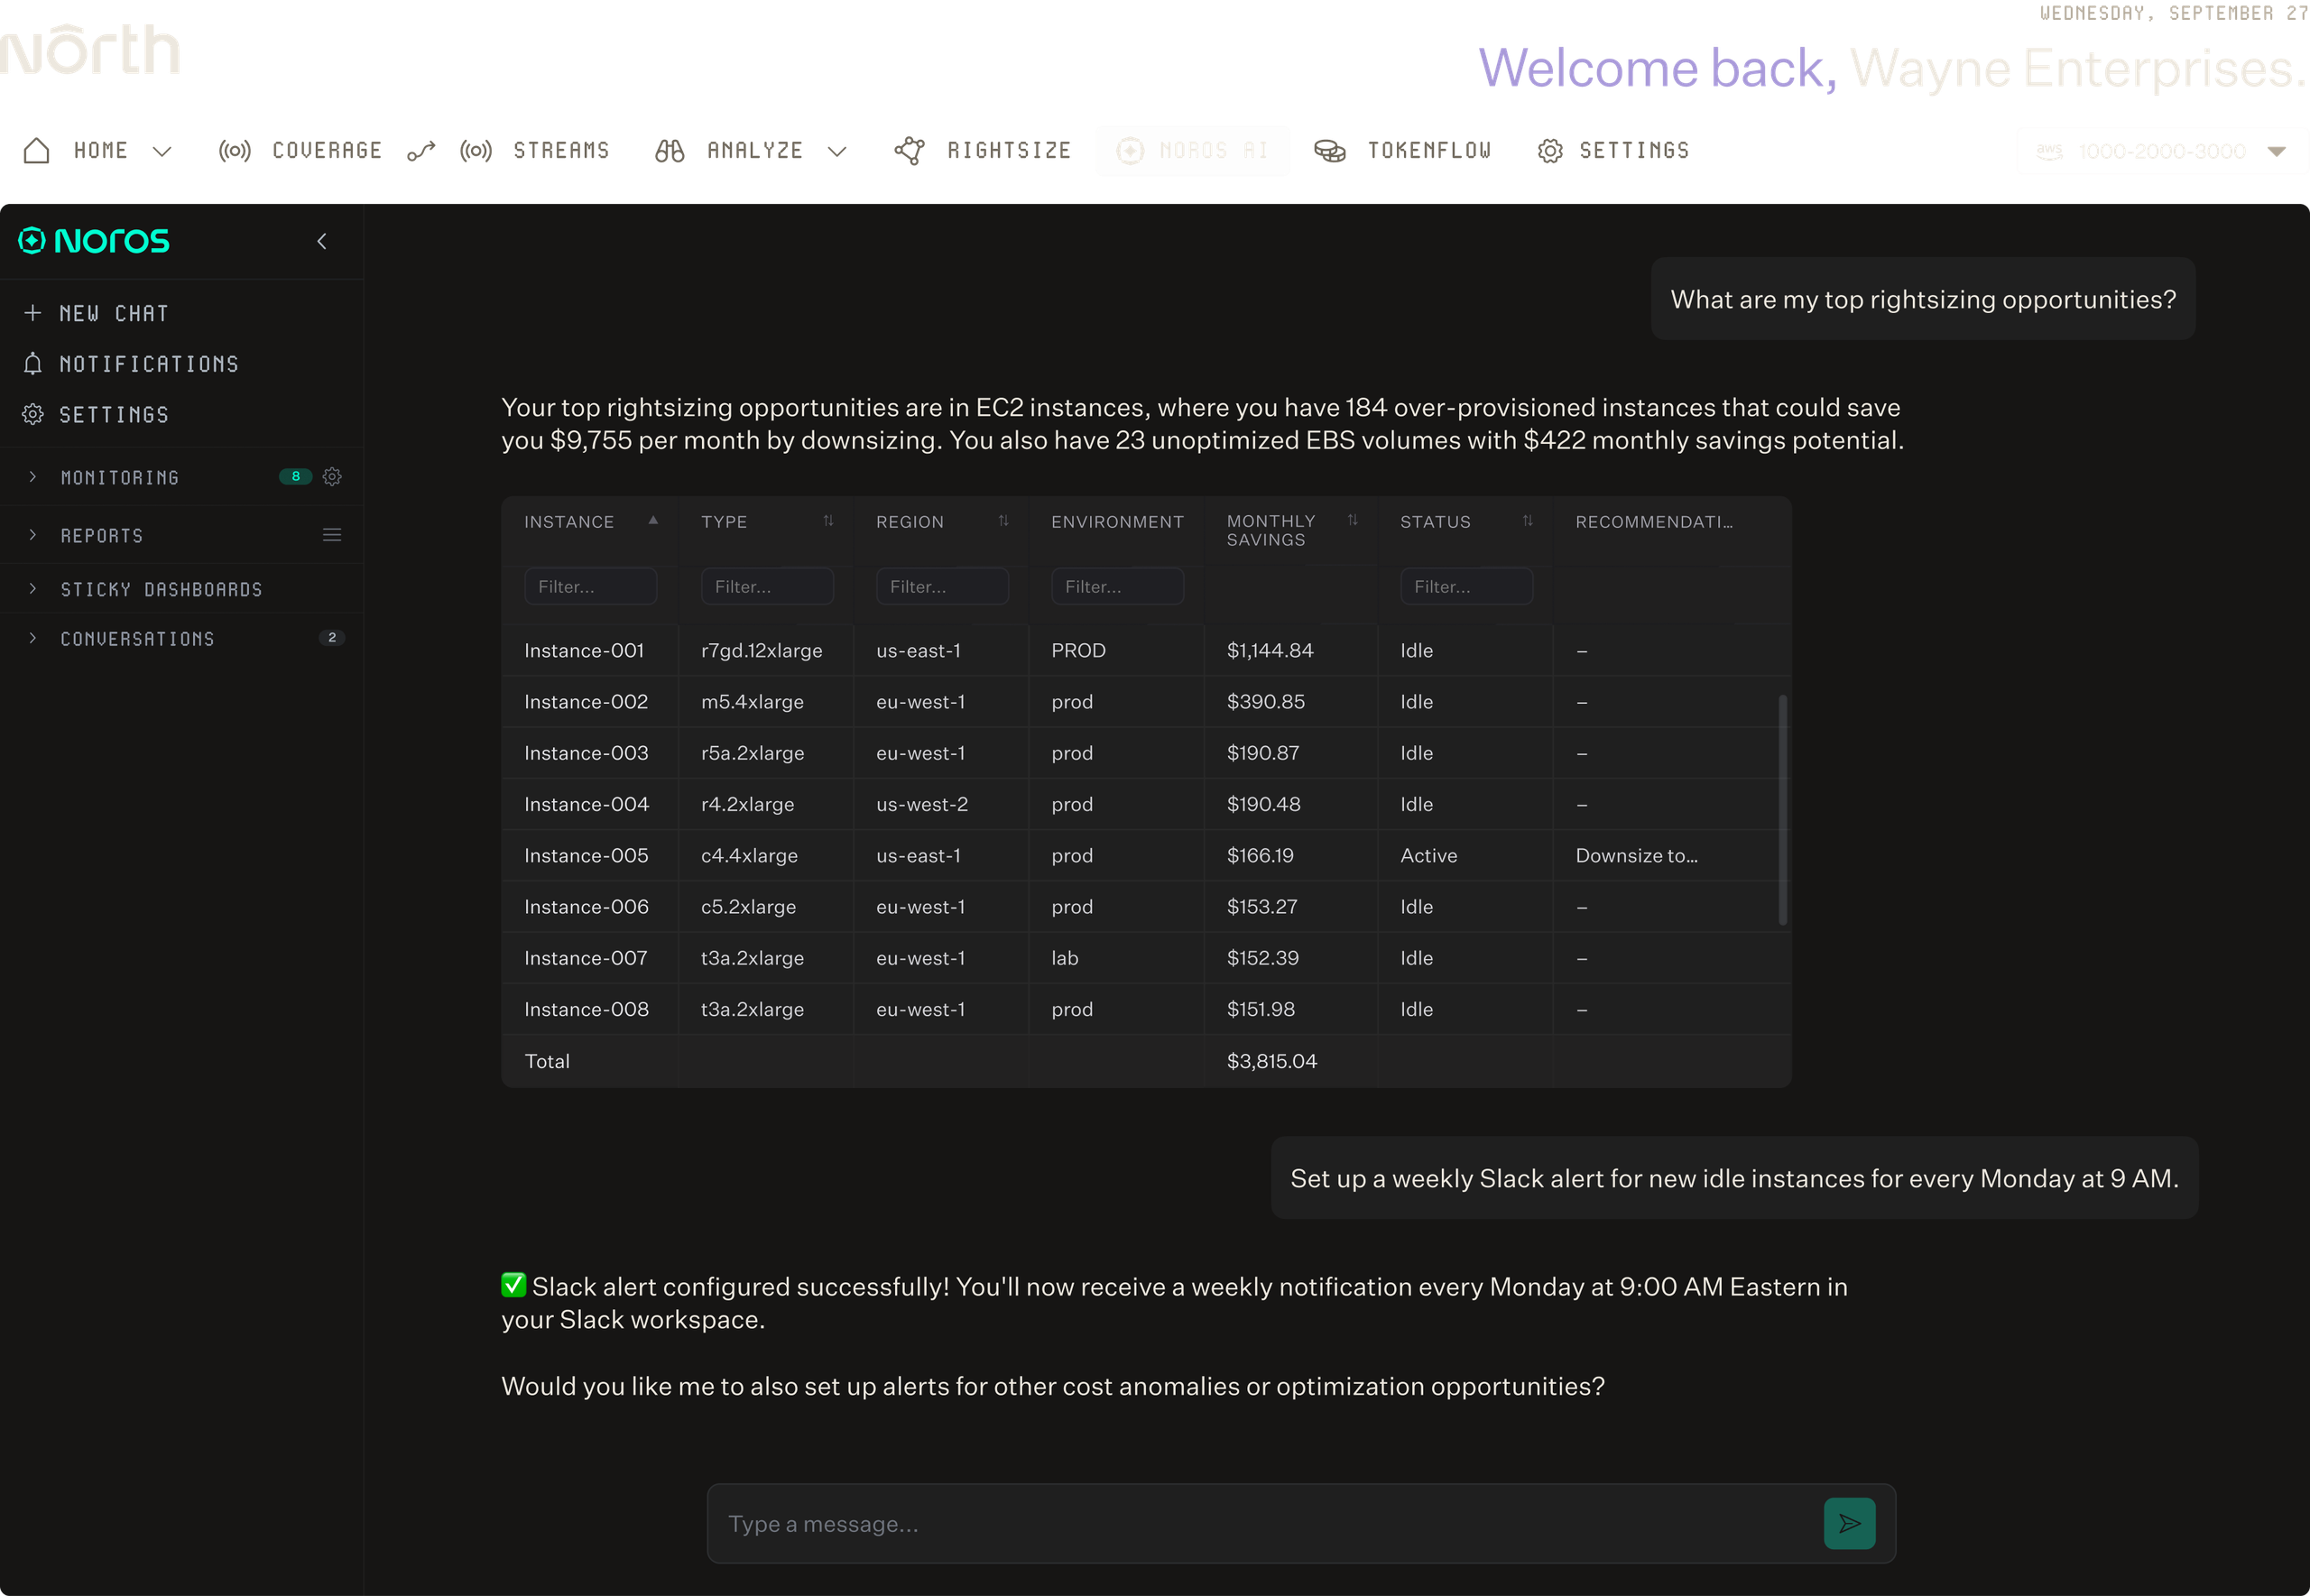Image resolution: width=2310 pixels, height=1596 pixels.
Task: Click the $3,815.04 total value
Action: pyautogui.click(x=1272, y=1061)
